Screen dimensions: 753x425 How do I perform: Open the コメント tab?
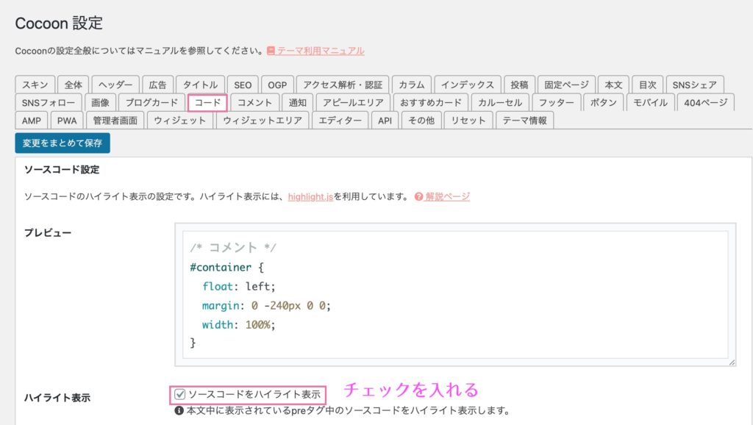point(254,102)
